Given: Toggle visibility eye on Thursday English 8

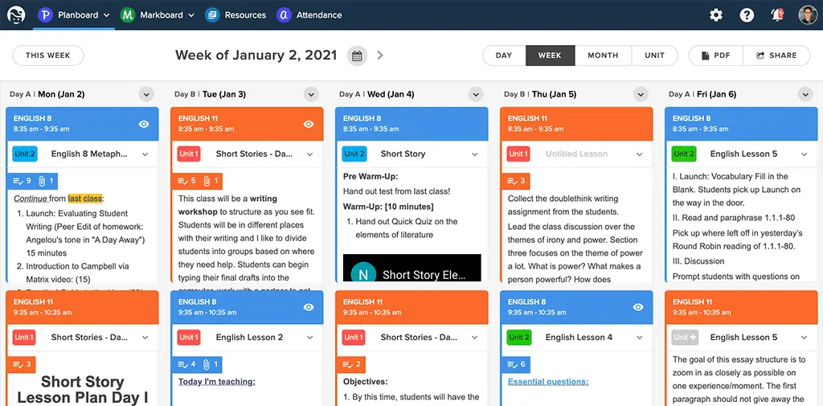Looking at the screenshot, I should 638,307.
